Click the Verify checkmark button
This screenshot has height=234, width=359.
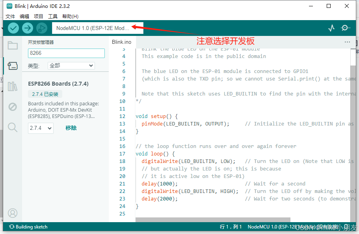(x=13, y=28)
